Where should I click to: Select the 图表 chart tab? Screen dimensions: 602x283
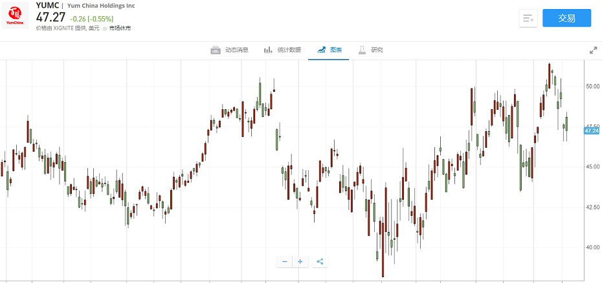pos(329,50)
